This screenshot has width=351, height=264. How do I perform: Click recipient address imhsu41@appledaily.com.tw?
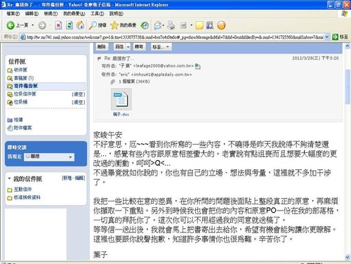tap(161, 74)
